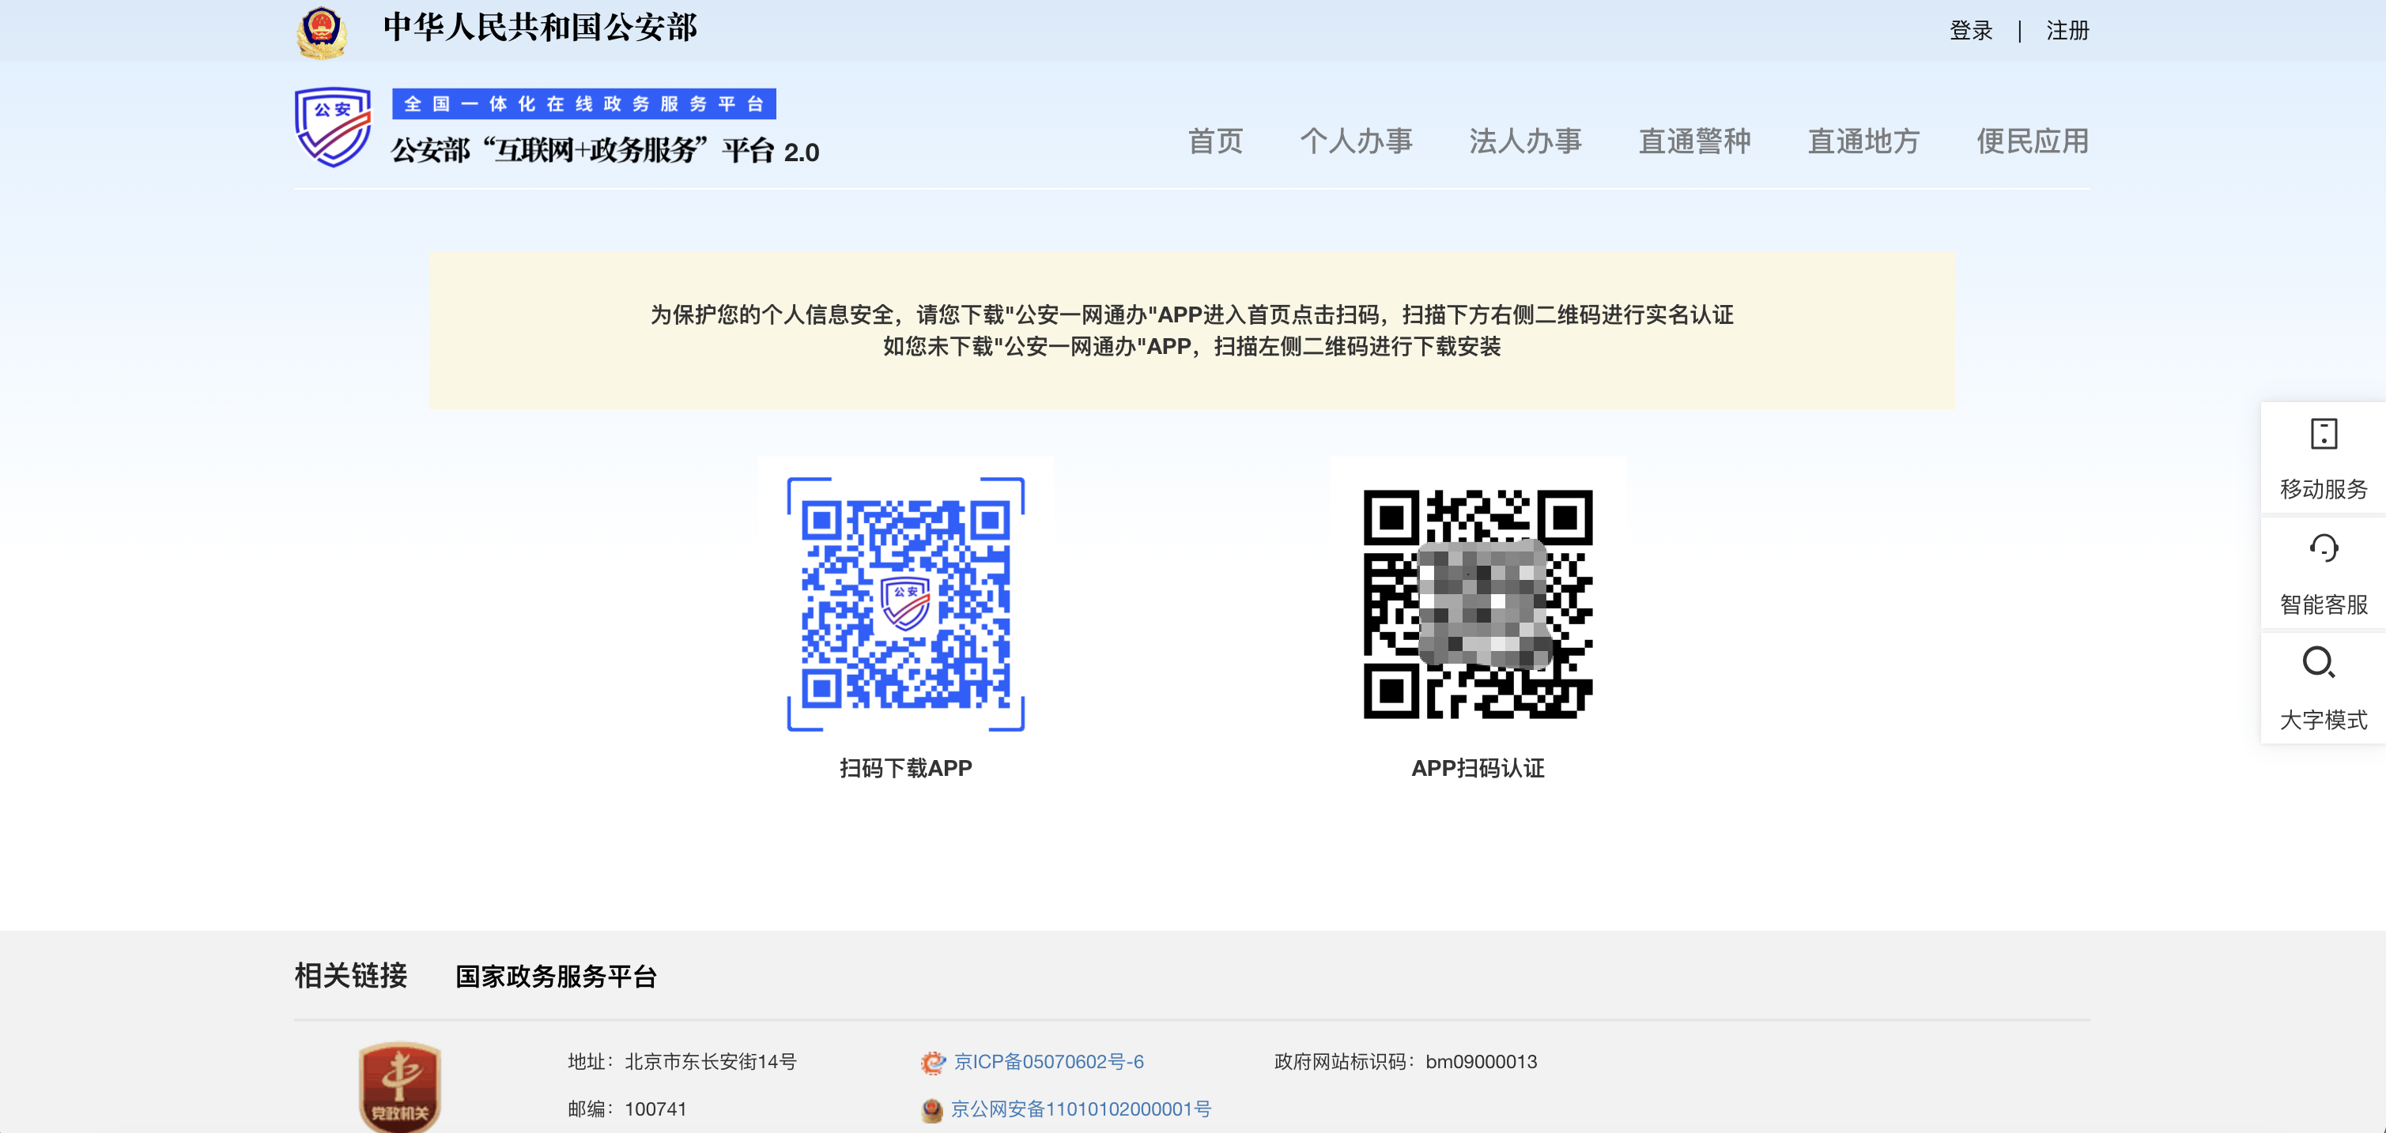The width and height of the screenshot is (2386, 1133).
Task: Go to the 首页 home tab
Action: coord(1215,141)
